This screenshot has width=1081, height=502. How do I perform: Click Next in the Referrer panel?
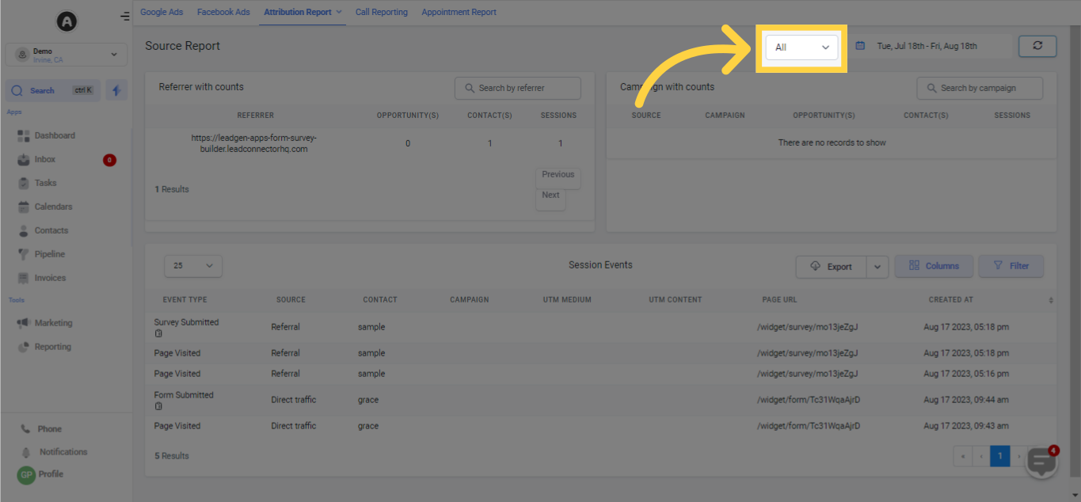click(550, 194)
